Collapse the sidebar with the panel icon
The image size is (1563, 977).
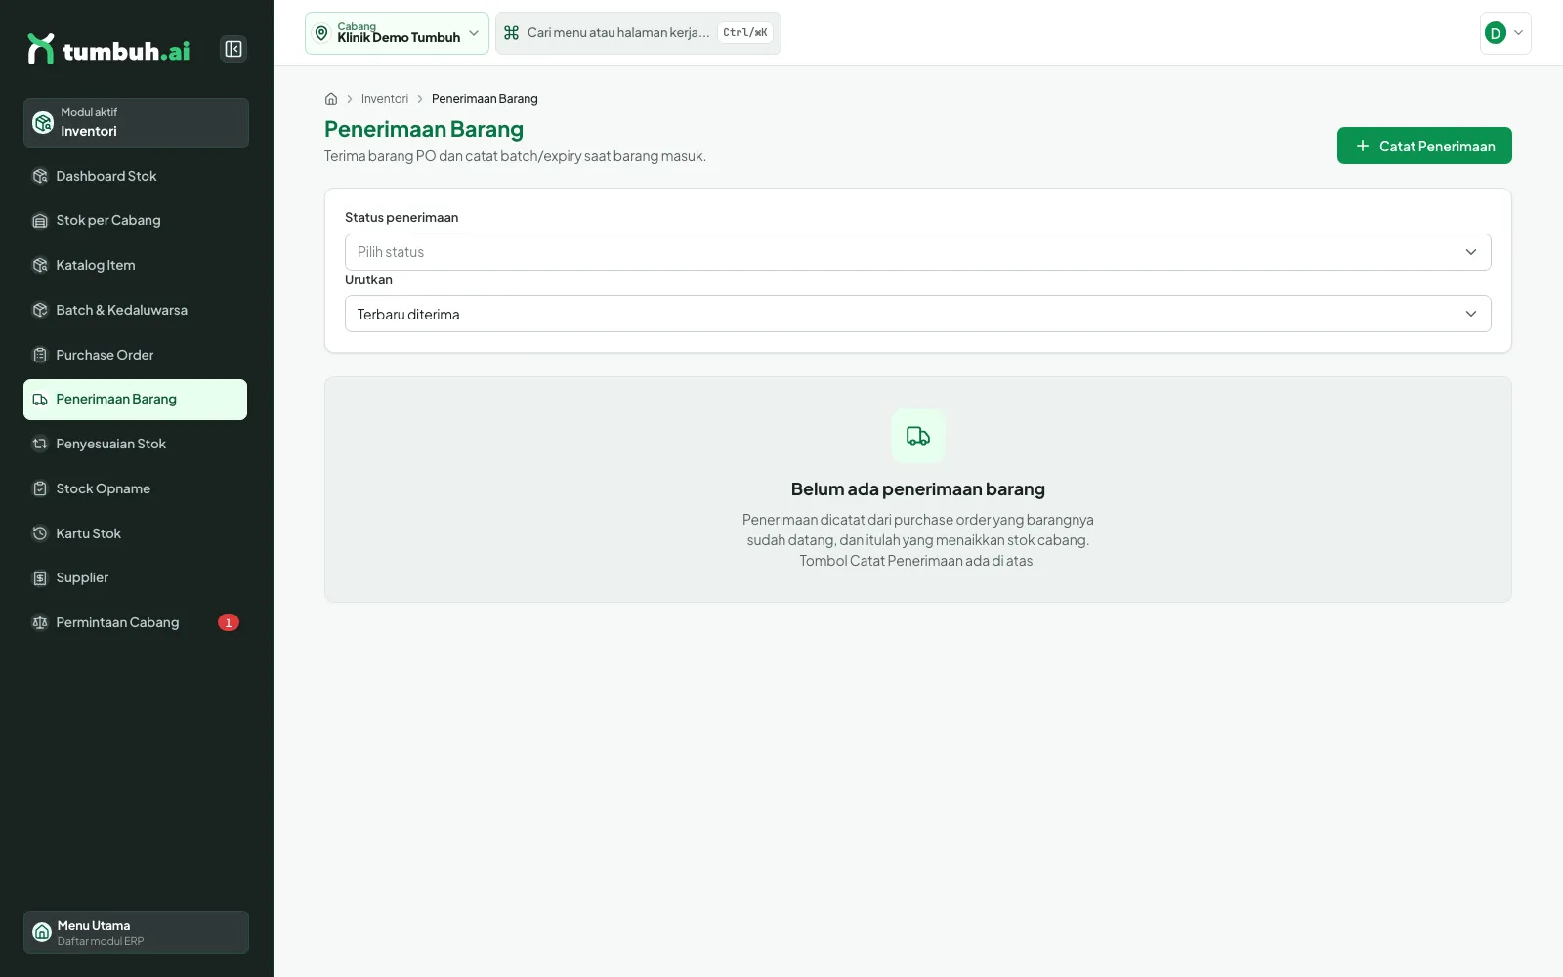click(233, 49)
